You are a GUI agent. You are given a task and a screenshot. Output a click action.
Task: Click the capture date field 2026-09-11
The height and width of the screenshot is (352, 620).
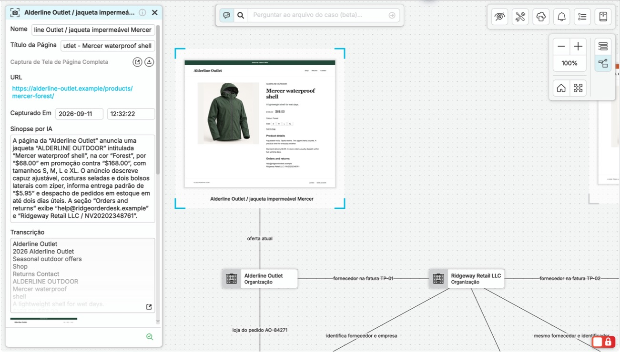[80, 114]
